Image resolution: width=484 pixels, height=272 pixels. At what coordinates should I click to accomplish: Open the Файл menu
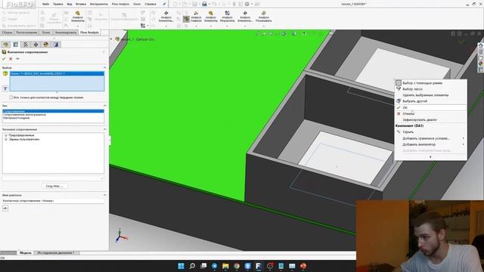click(x=45, y=4)
